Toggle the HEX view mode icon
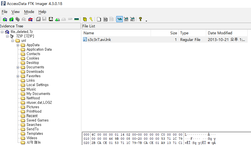 (x=132, y=19)
